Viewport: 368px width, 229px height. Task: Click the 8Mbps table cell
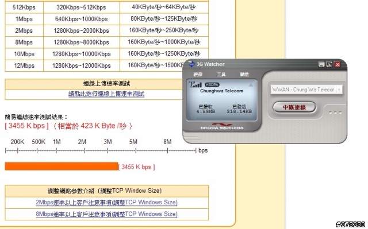click(24, 42)
